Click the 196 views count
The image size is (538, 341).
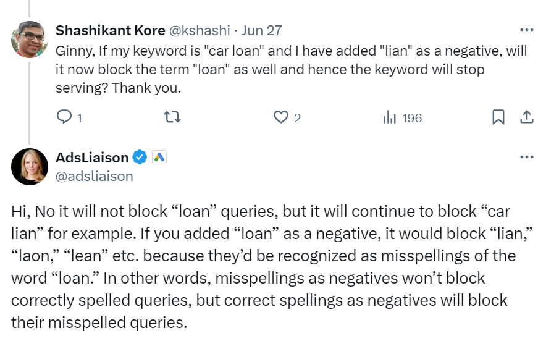coord(412,118)
